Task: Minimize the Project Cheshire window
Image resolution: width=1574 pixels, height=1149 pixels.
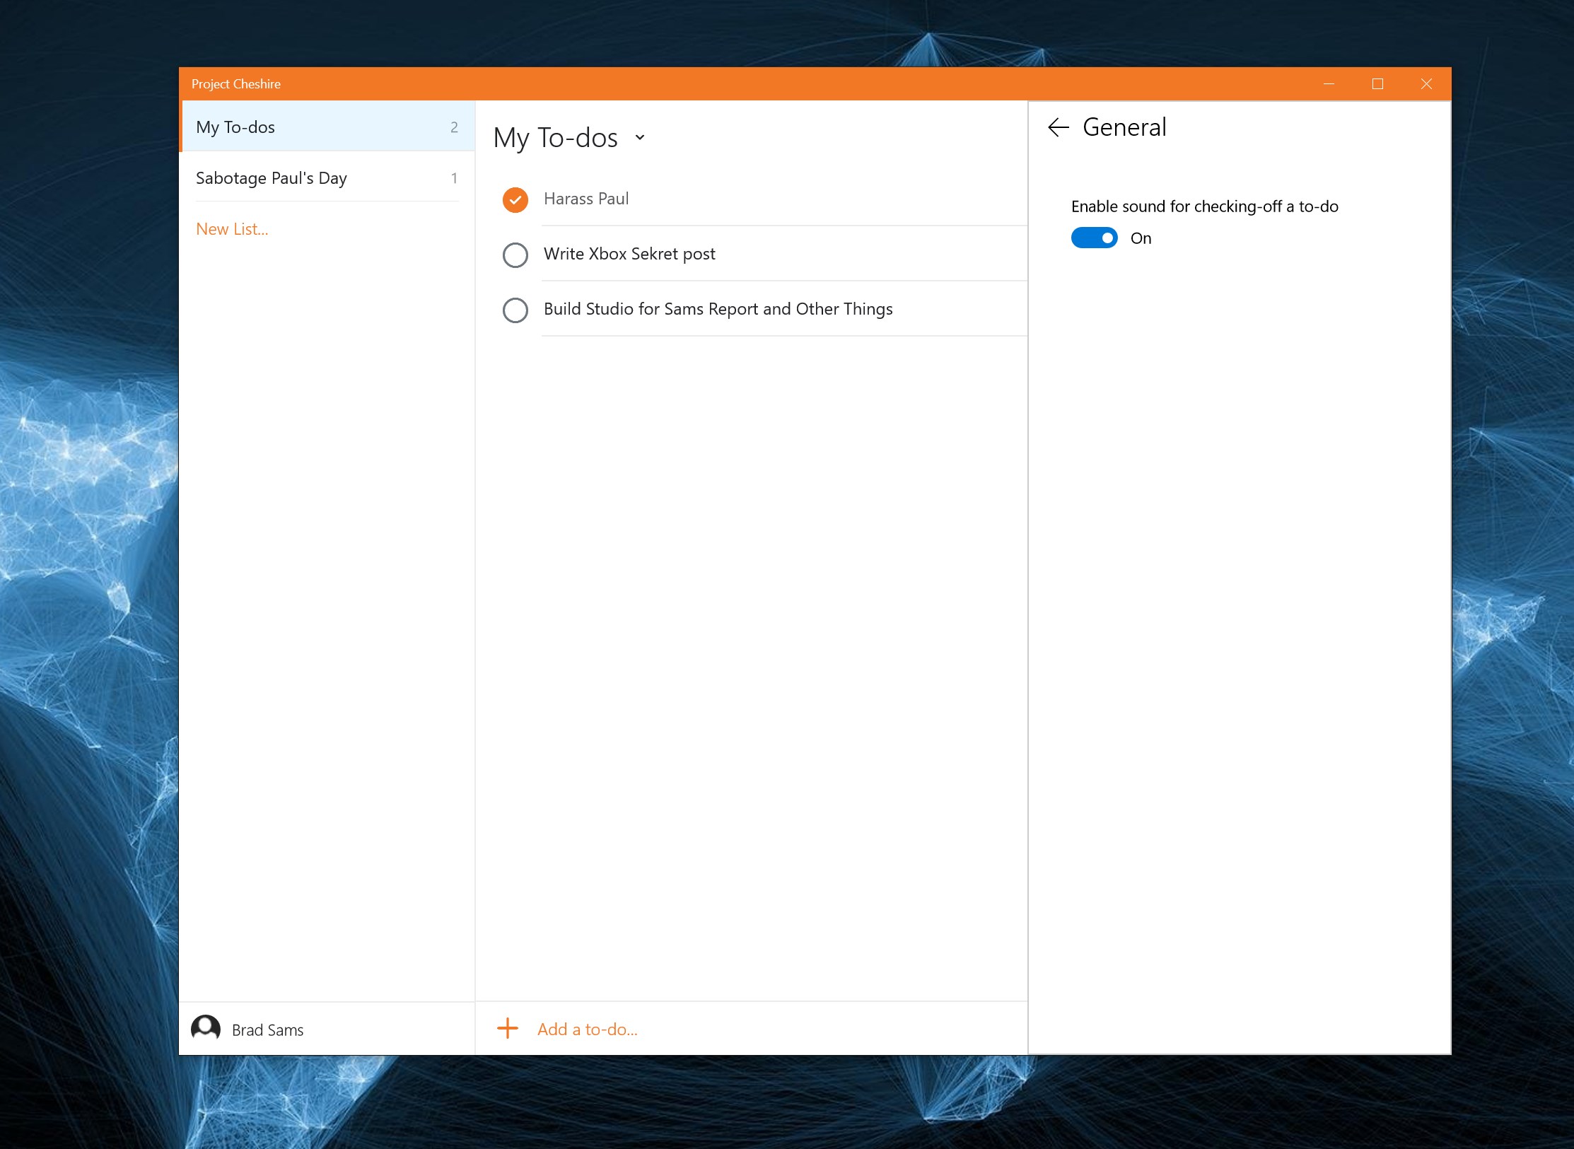Action: (1329, 84)
